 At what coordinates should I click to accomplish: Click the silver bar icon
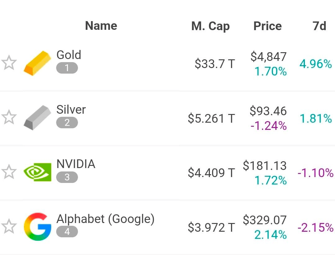click(x=37, y=118)
